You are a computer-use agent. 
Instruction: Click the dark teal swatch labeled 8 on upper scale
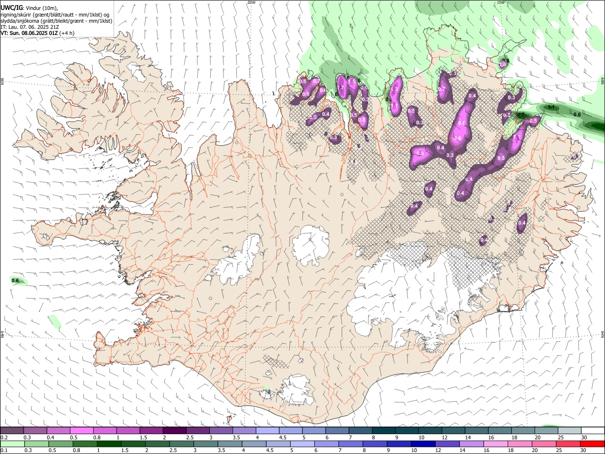click(383, 430)
